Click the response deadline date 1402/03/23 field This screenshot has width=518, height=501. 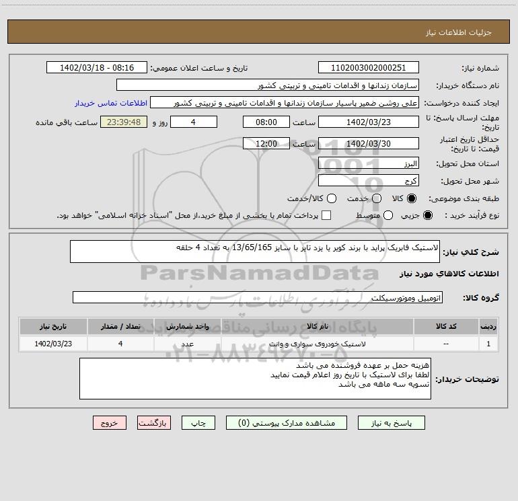point(369,122)
